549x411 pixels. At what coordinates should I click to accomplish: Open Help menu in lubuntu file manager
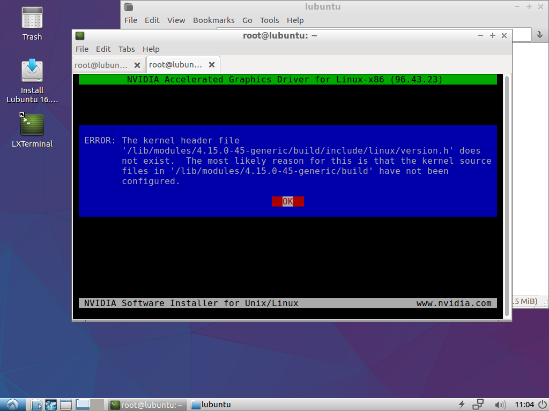click(x=295, y=20)
